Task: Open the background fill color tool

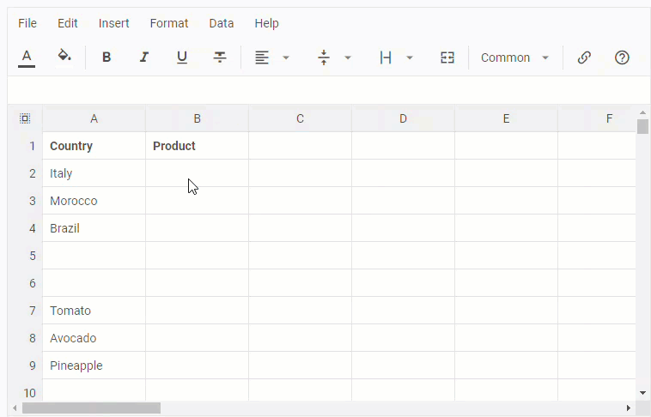Action: coord(64,57)
